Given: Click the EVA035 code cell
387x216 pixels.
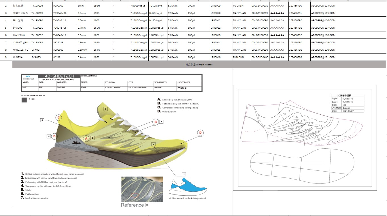Looking at the screenshot, I should coord(41,57).
